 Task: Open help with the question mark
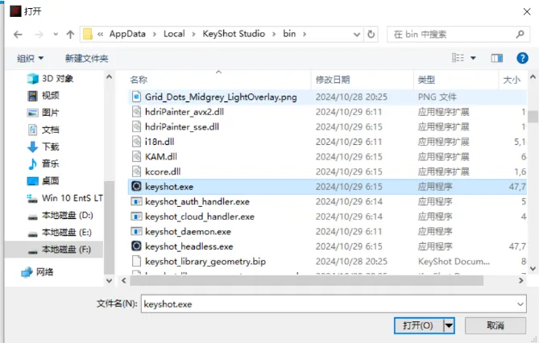click(x=522, y=58)
